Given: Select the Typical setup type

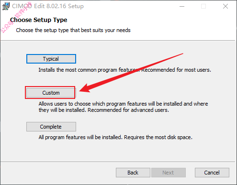Looking at the screenshot, I should (51, 59).
